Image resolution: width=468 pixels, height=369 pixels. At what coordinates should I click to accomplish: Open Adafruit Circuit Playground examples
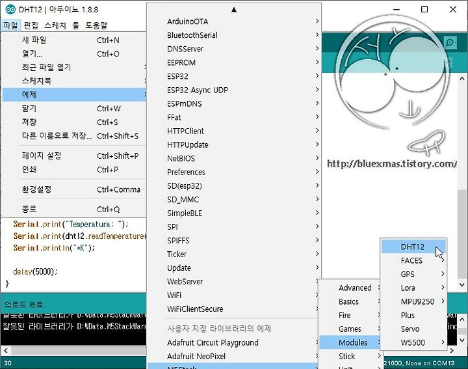pyautogui.click(x=233, y=342)
